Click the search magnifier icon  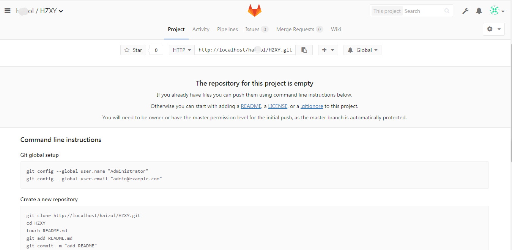tap(447, 11)
